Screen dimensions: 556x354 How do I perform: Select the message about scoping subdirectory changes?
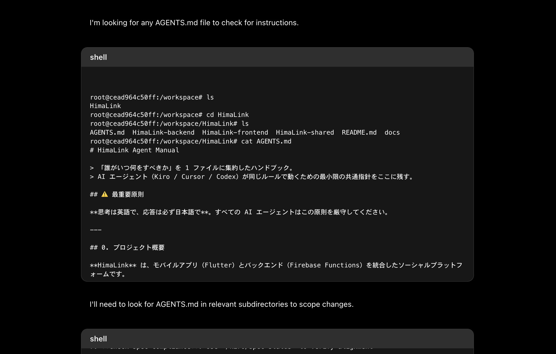(x=222, y=304)
